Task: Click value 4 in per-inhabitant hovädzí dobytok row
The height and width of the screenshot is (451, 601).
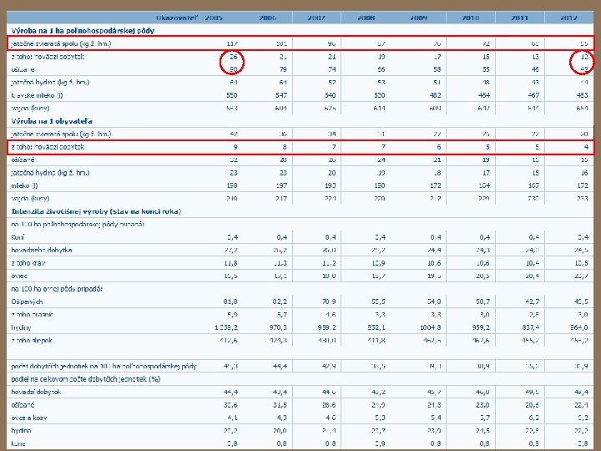Action: click(586, 147)
